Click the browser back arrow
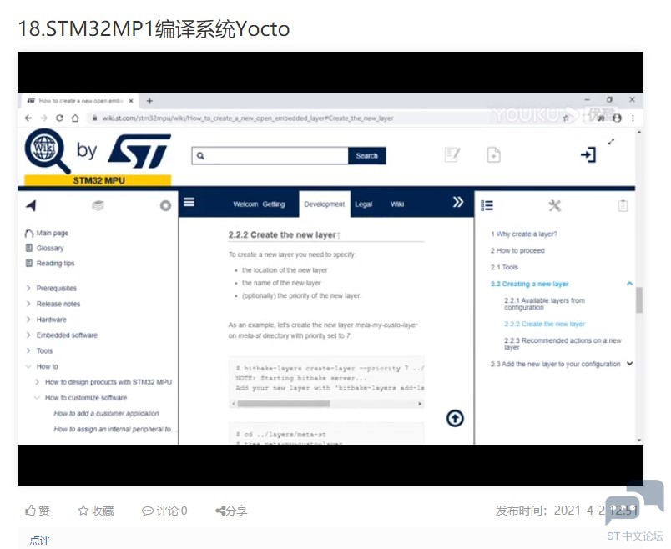This screenshot has height=549, width=671. coord(28,118)
